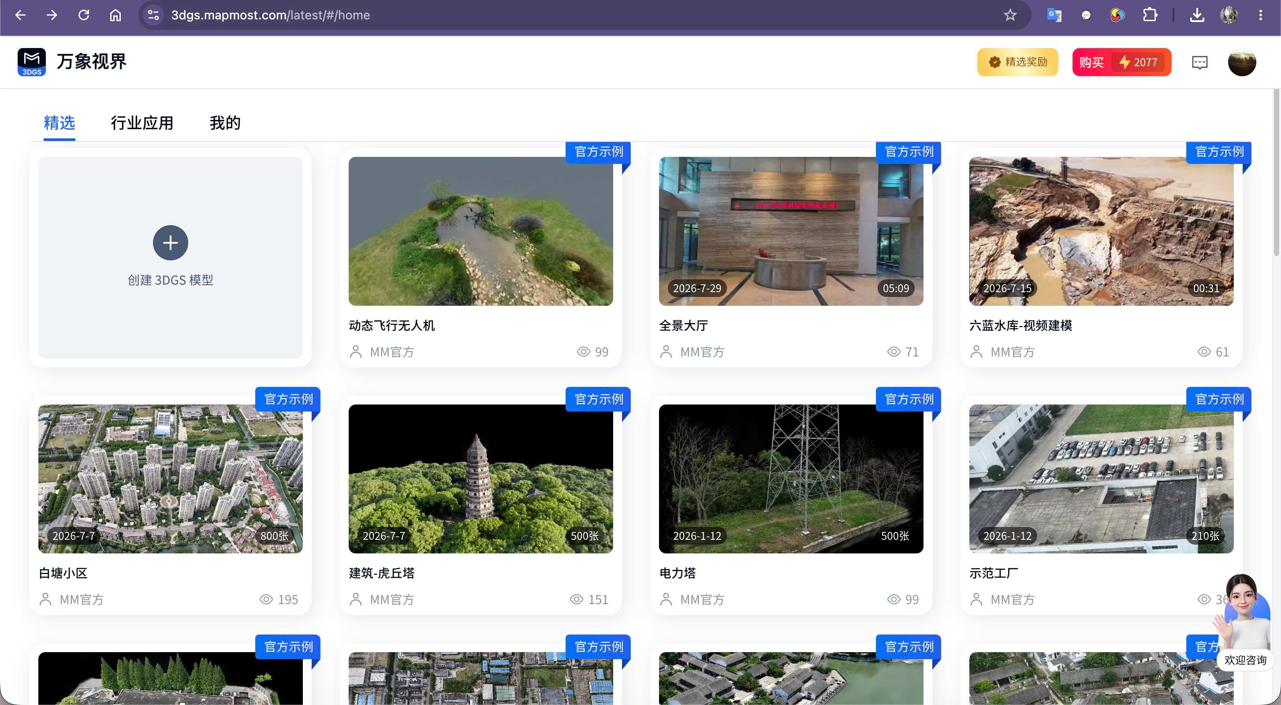1281x705 pixels.
Task: Click the page vertical scrollbar
Action: point(1277,173)
